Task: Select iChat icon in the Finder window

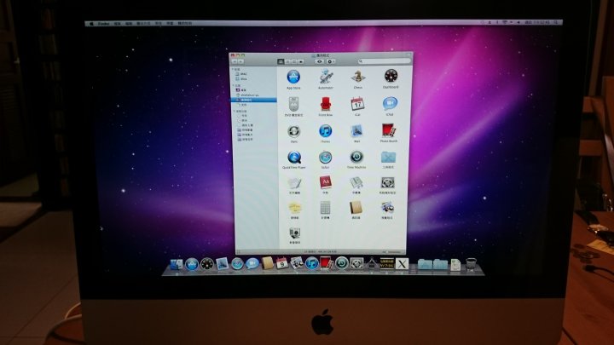Action: pos(390,104)
